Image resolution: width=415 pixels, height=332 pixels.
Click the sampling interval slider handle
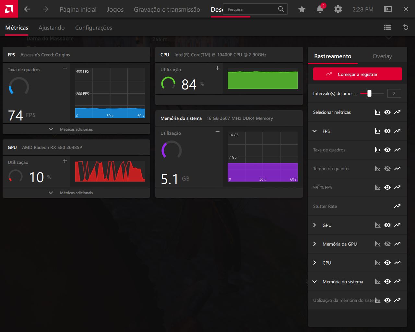369,93
